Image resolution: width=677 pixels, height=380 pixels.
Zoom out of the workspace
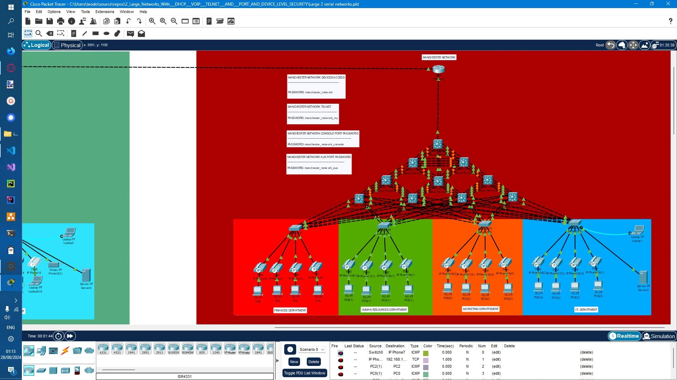(x=174, y=21)
